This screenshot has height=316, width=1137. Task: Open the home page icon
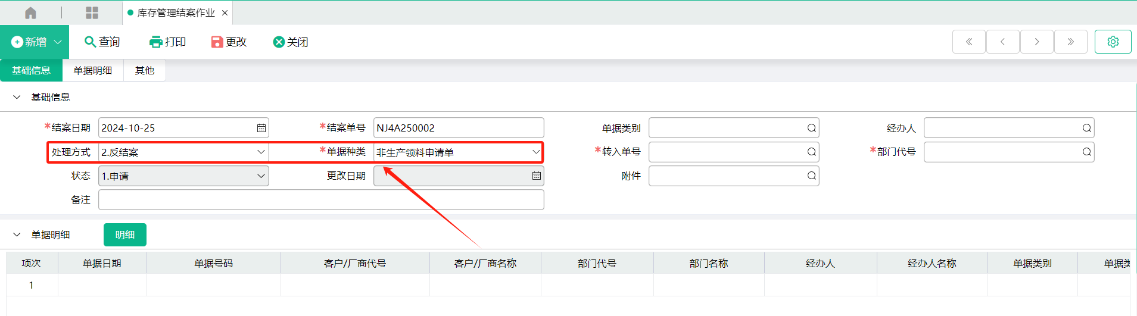[30, 12]
